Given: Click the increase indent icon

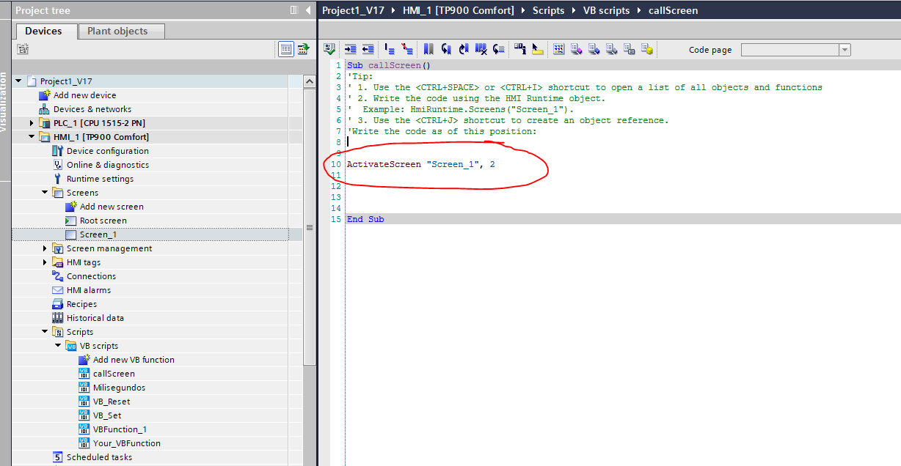Looking at the screenshot, I should pos(350,49).
